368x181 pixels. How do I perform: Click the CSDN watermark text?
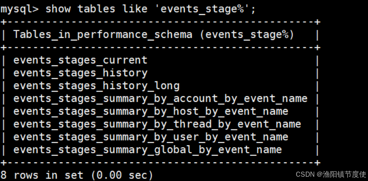(306, 174)
